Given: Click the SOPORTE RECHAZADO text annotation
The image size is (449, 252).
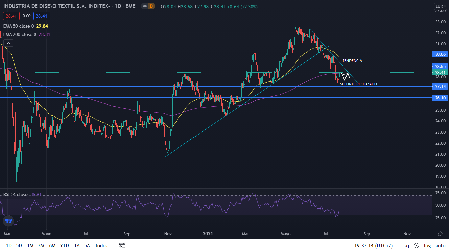Looking at the screenshot, I should (x=358, y=84).
